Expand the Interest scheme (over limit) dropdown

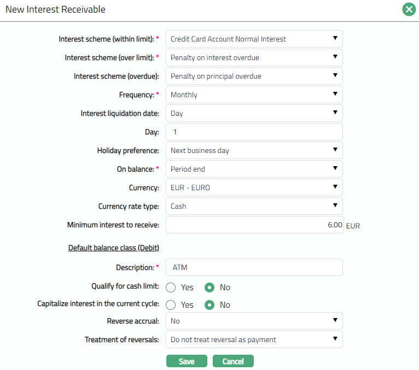click(254, 57)
